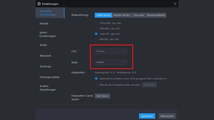Open the Netzwerk settings section
The width and height of the screenshot is (214, 120).
pyautogui.click(x=45, y=56)
